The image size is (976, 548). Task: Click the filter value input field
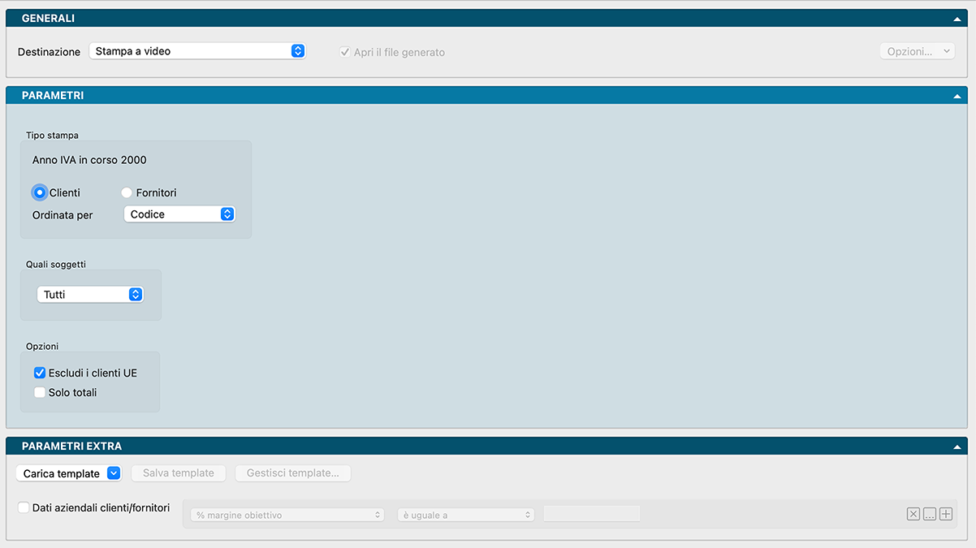click(591, 514)
